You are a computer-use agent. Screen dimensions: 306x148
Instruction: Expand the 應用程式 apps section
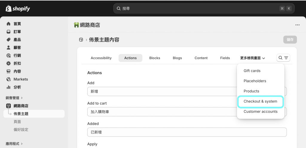[14, 144]
